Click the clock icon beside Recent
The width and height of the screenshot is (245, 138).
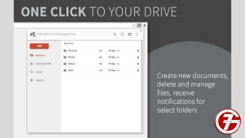[31, 72]
